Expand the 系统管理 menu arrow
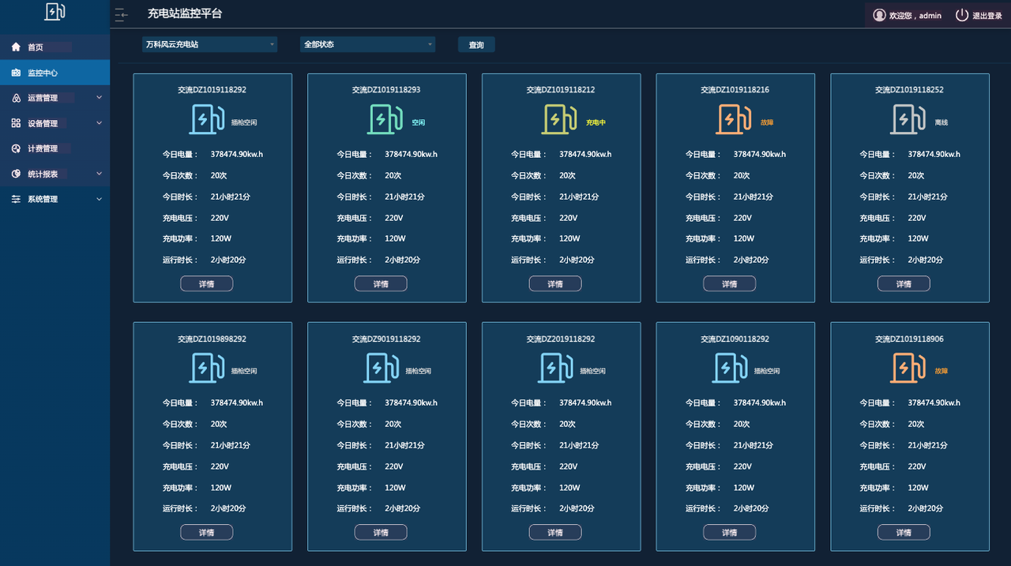 tap(99, 199)
